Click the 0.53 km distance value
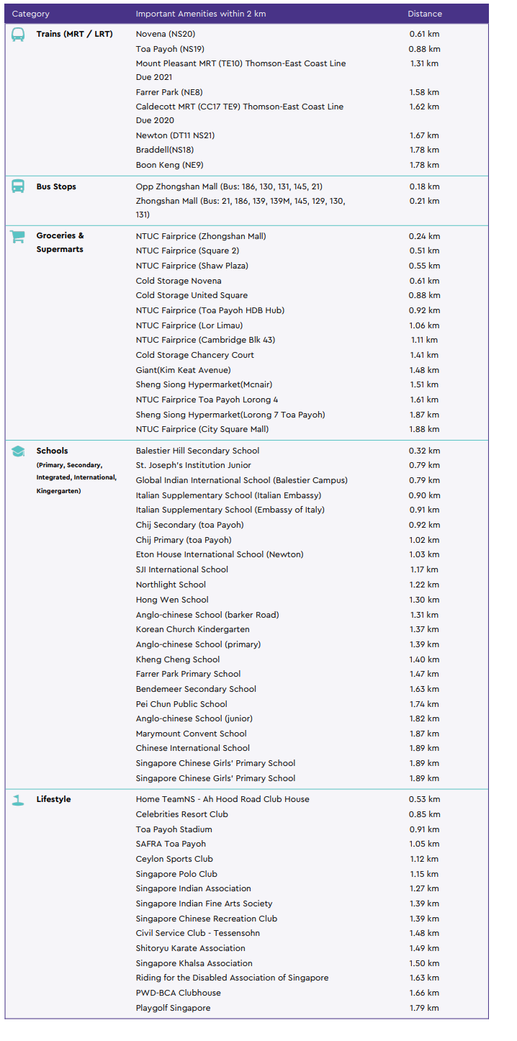Viewport: 517px width, 1041px height. 425,799
